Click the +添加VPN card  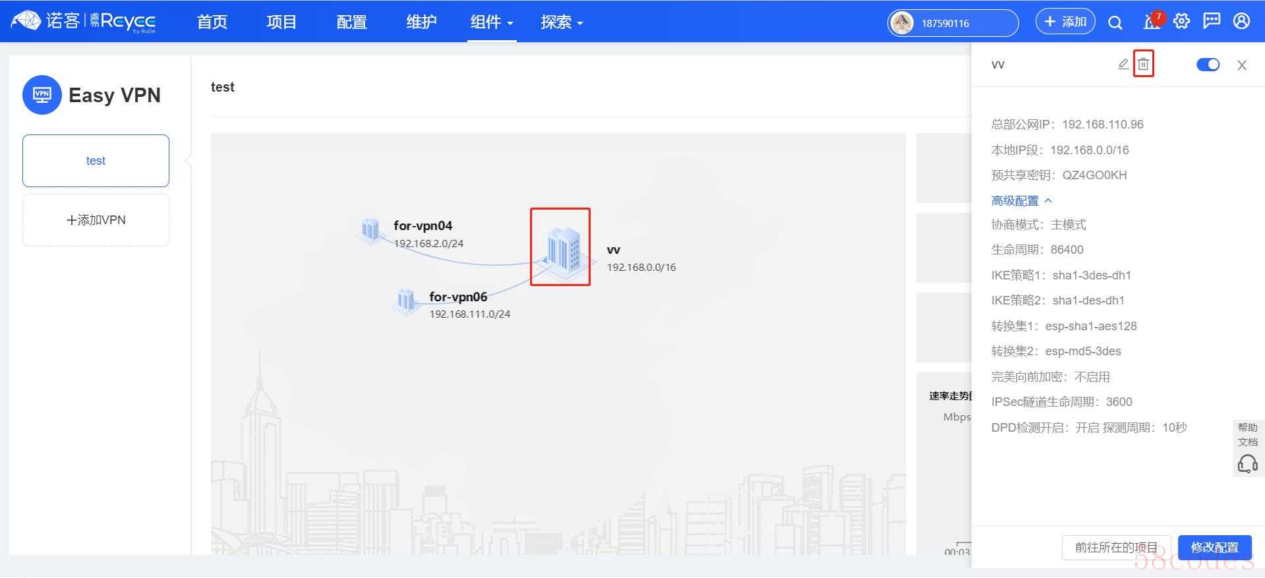click(96, 220)
